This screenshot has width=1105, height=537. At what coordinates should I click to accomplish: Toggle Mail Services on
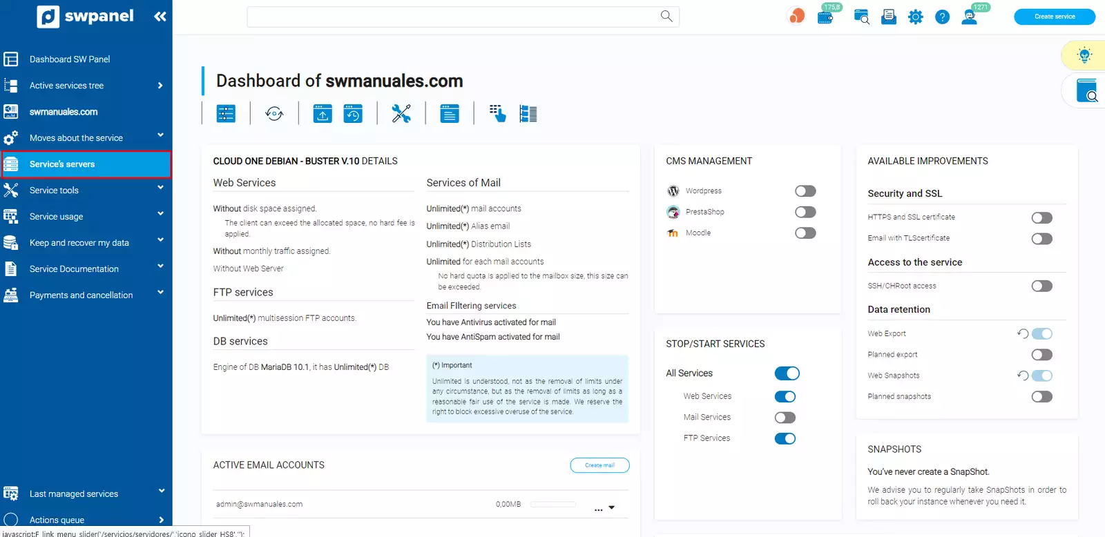pyautogui.click(x=785, y=418)
